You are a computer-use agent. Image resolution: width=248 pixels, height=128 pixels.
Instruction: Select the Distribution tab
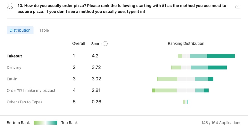pyautogui.click(x=20, y=30)
